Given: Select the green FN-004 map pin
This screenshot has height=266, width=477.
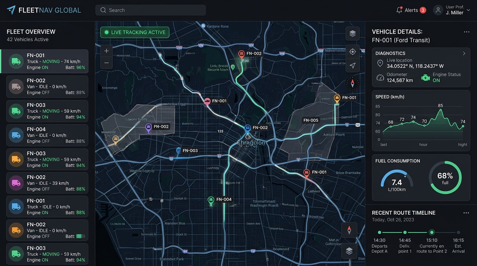Looking at the screenshot, I should [211, 200].
